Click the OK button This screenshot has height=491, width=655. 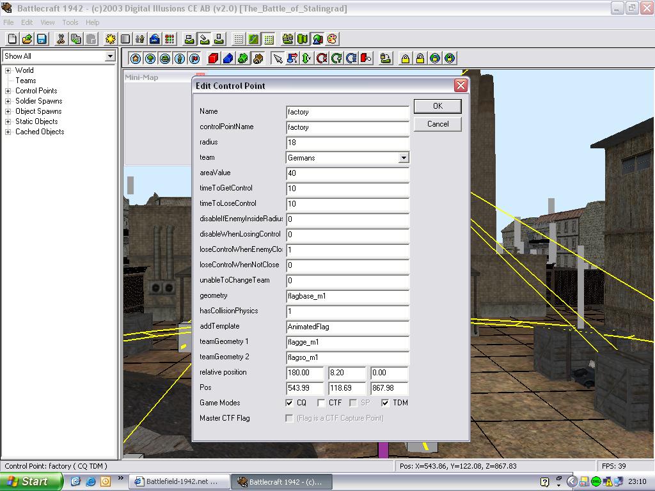point(438,106)
